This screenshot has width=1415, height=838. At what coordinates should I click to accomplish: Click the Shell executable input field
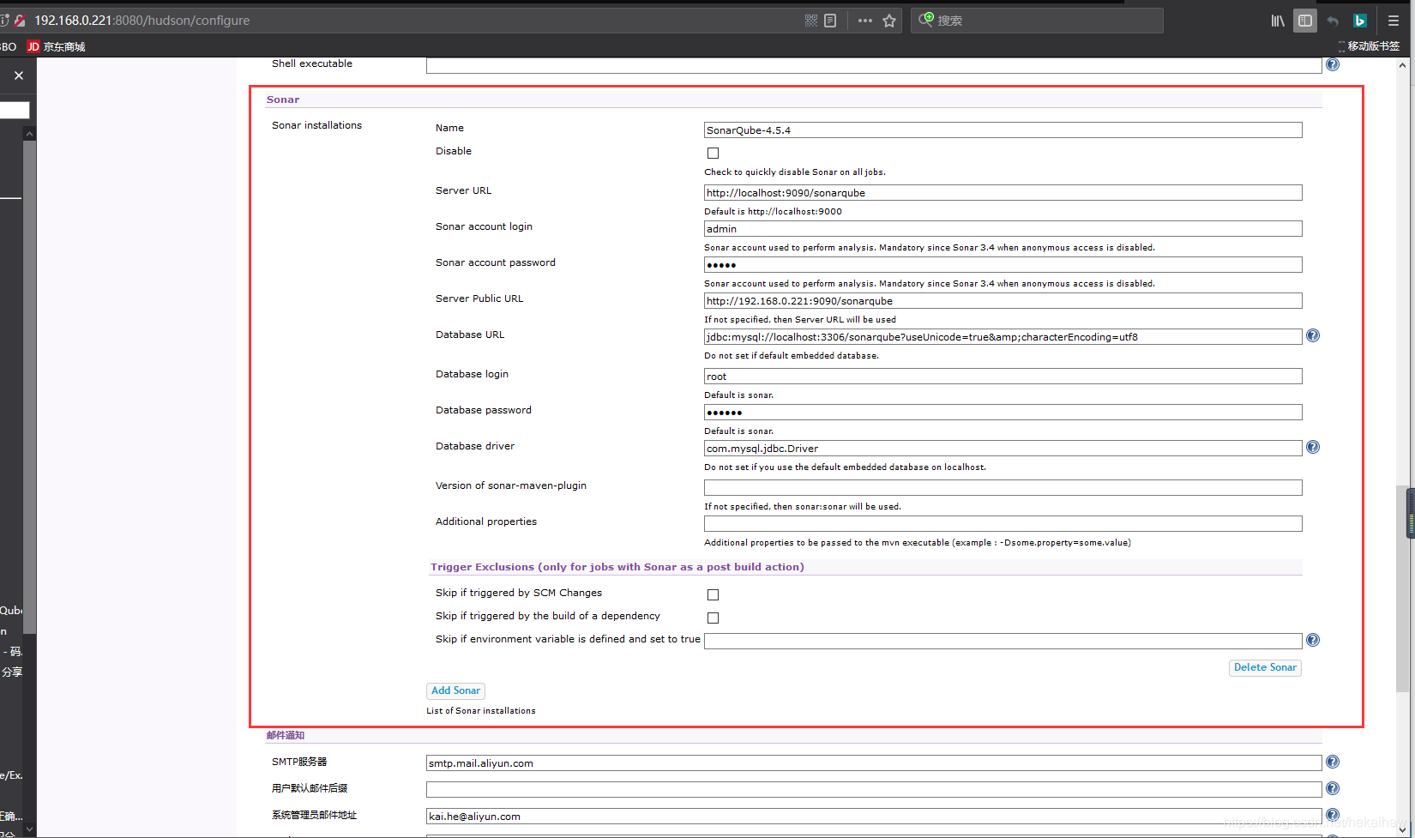[x=874, y=65]
